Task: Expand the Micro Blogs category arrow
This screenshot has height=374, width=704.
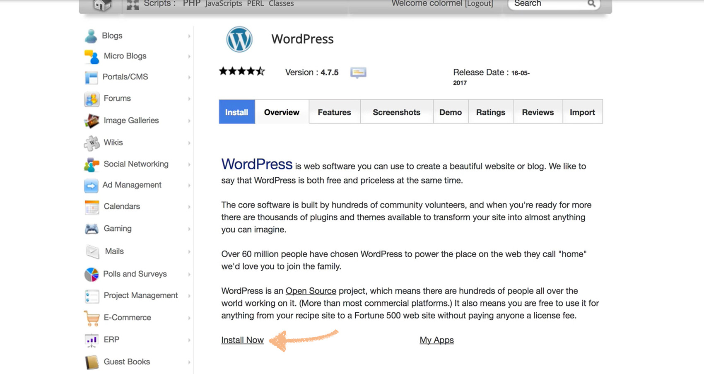Action: [x=189, y=57]
